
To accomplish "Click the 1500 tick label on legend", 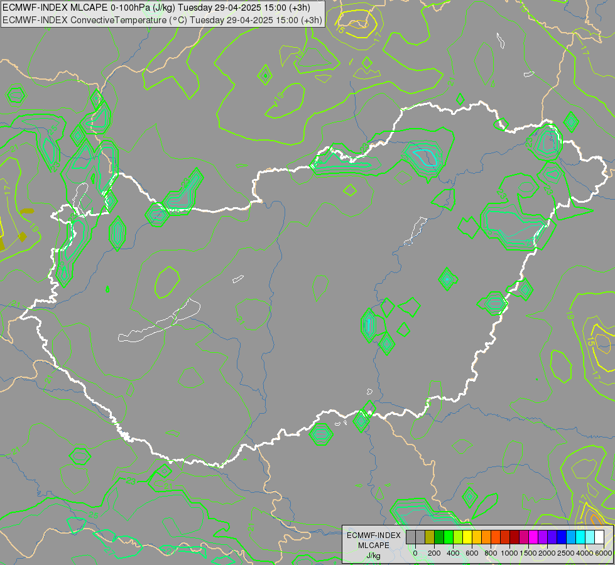I will 528,553.
